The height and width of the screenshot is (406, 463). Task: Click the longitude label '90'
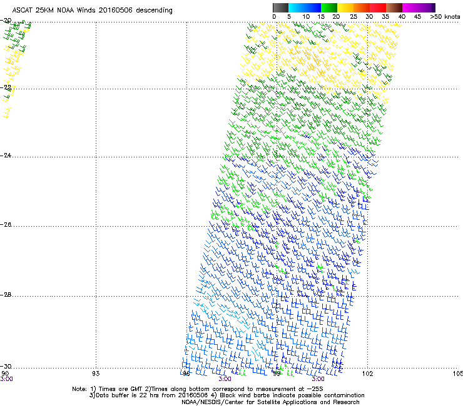[5, 374]
